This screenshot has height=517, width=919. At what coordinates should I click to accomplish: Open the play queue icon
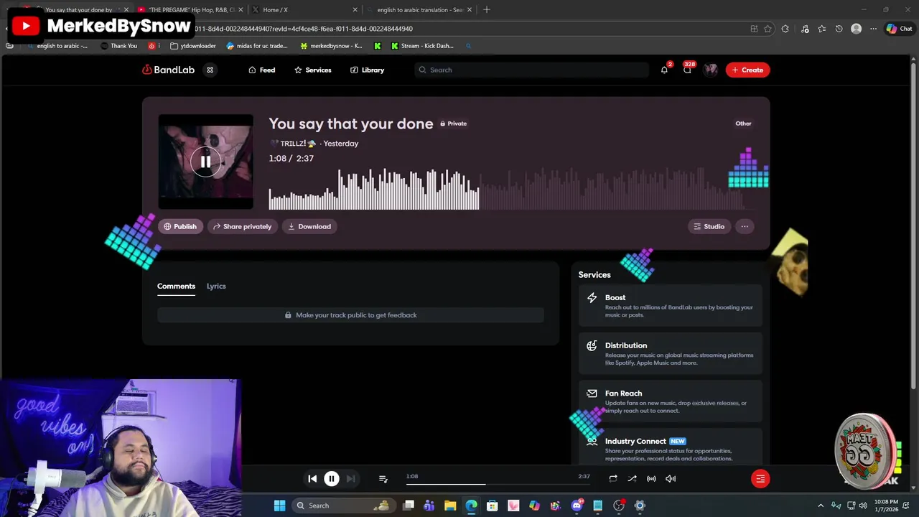tap(383, 478)
